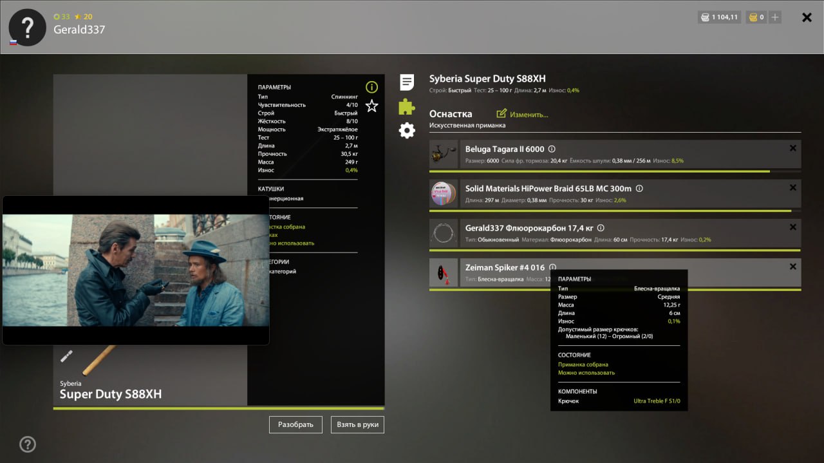Viewport: 824px width, 463px height.
Task: Select the Zeiman Spiker lure thumbnail
Action: pyautogui.click(x=444, y=272)
